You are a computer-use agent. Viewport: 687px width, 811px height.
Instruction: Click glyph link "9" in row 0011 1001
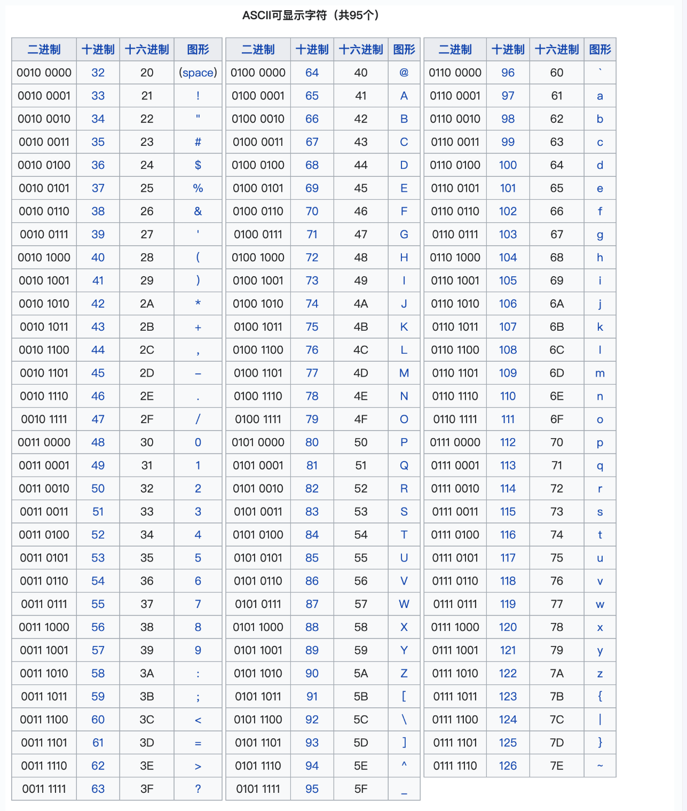pyautogui.click(x=198, y=650)
